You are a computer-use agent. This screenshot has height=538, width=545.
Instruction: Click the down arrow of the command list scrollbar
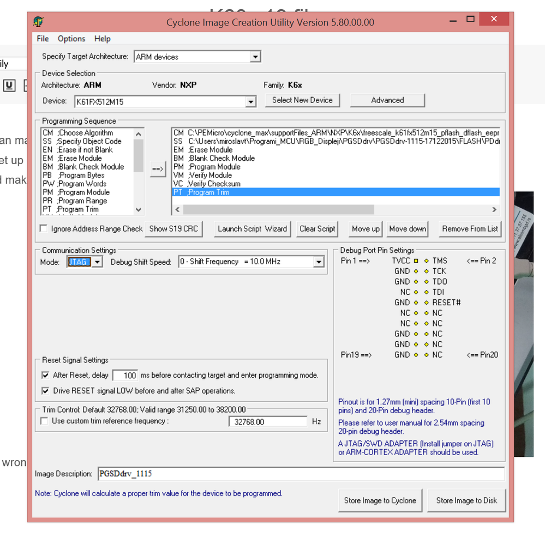click(x=139, y=209)
